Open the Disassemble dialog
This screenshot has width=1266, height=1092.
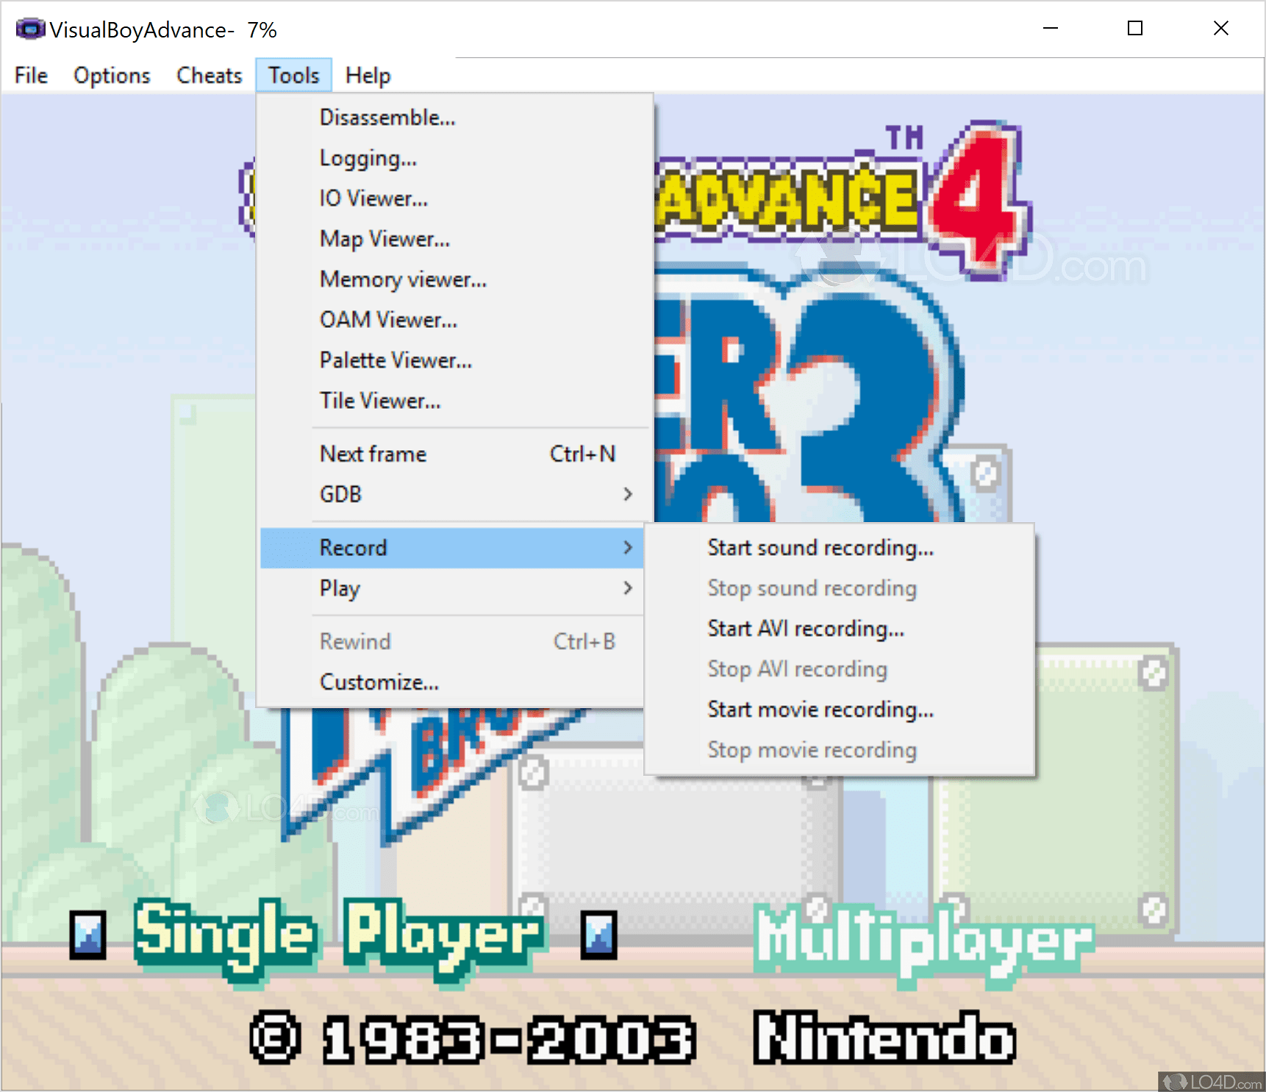(387, 117)
